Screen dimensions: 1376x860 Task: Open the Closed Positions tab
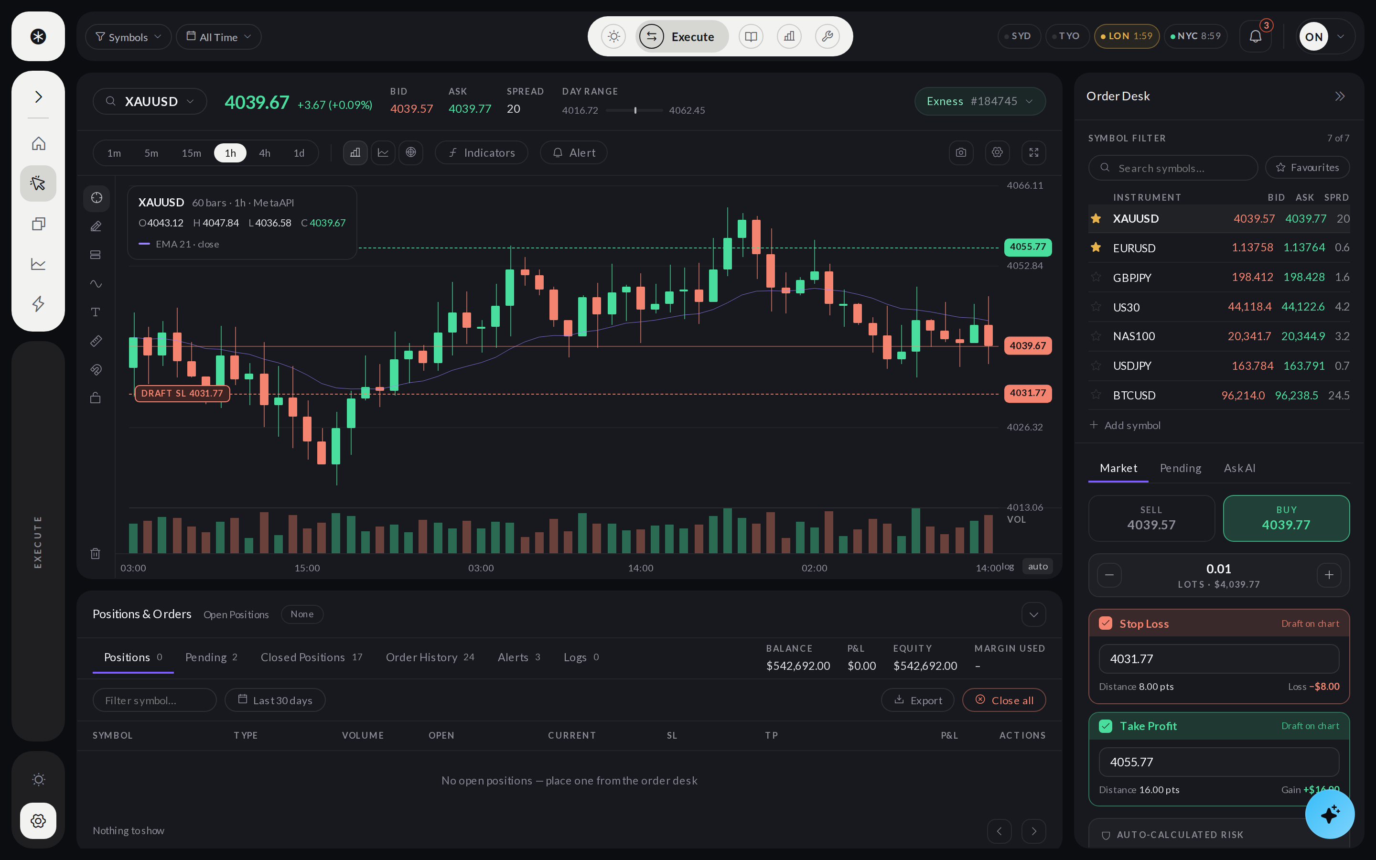311,657
